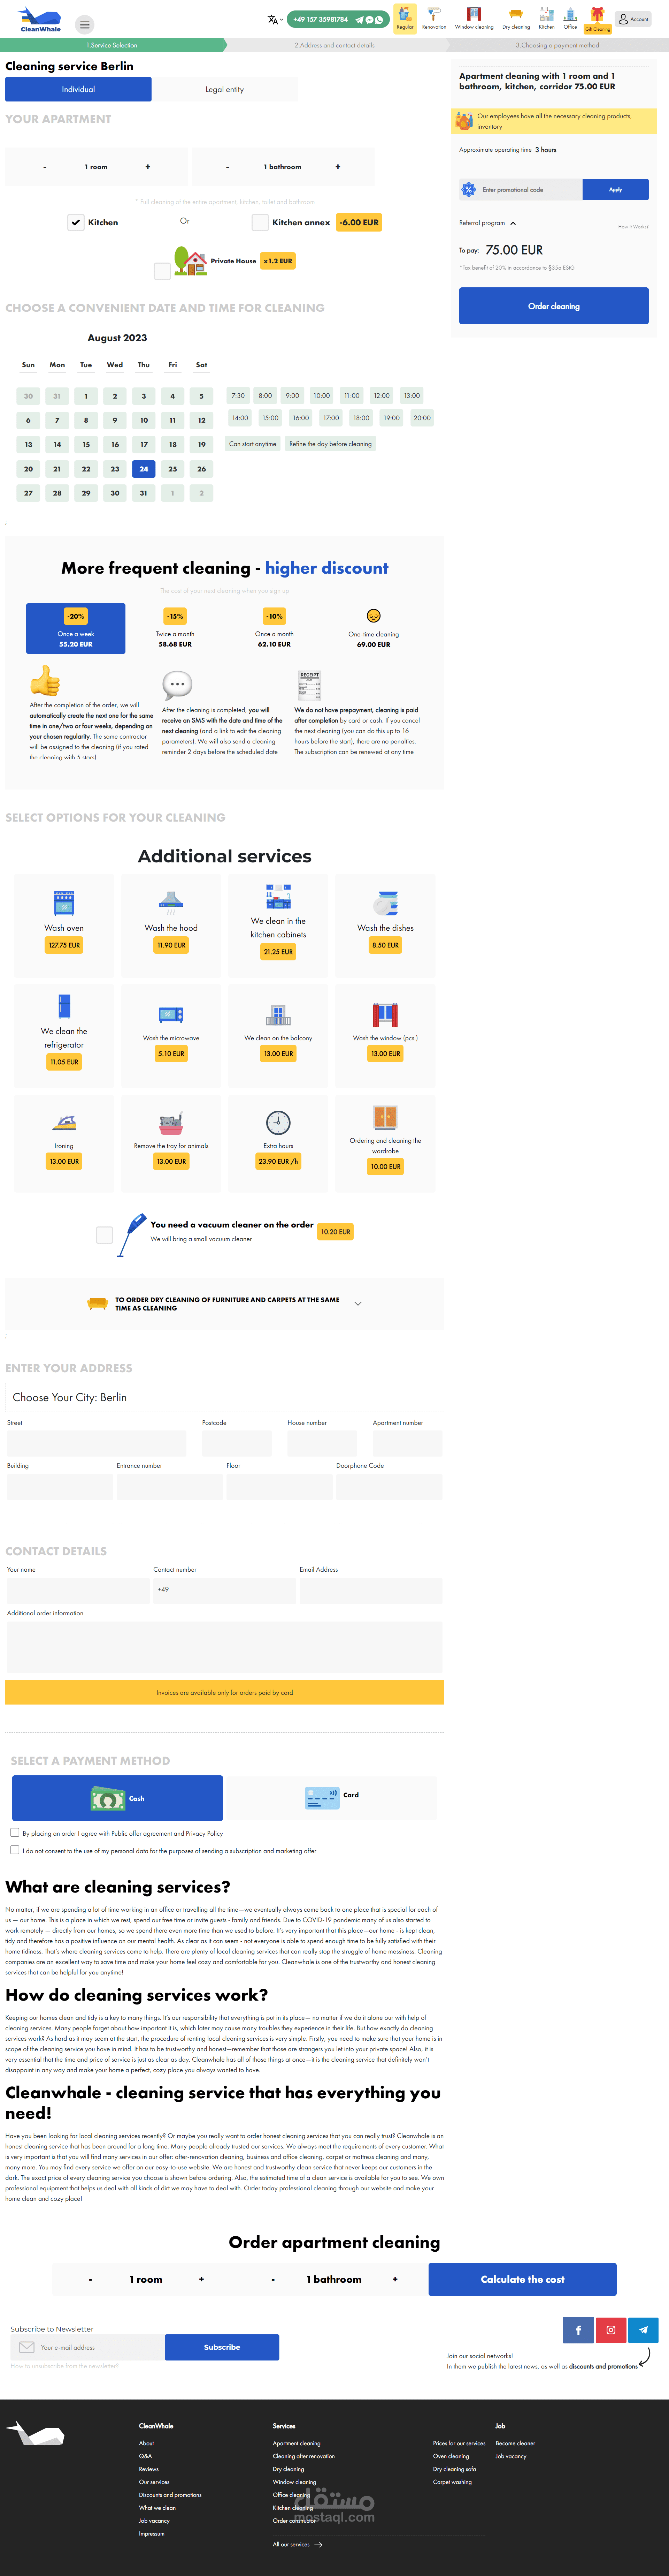Switch to the Legal entity tab
Image resolution: width=669 pixels, height=2576 pixels.
[225, 89]
